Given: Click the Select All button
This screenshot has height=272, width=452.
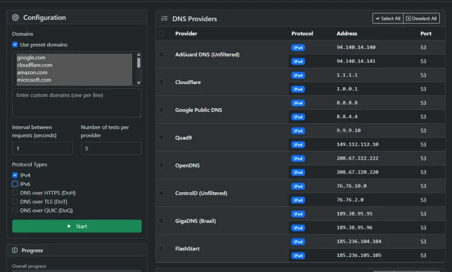Looking at the screenshot, I should pos(388,19).
